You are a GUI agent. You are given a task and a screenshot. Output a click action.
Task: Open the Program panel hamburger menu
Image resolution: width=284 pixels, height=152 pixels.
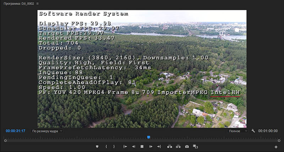[37, 4]
